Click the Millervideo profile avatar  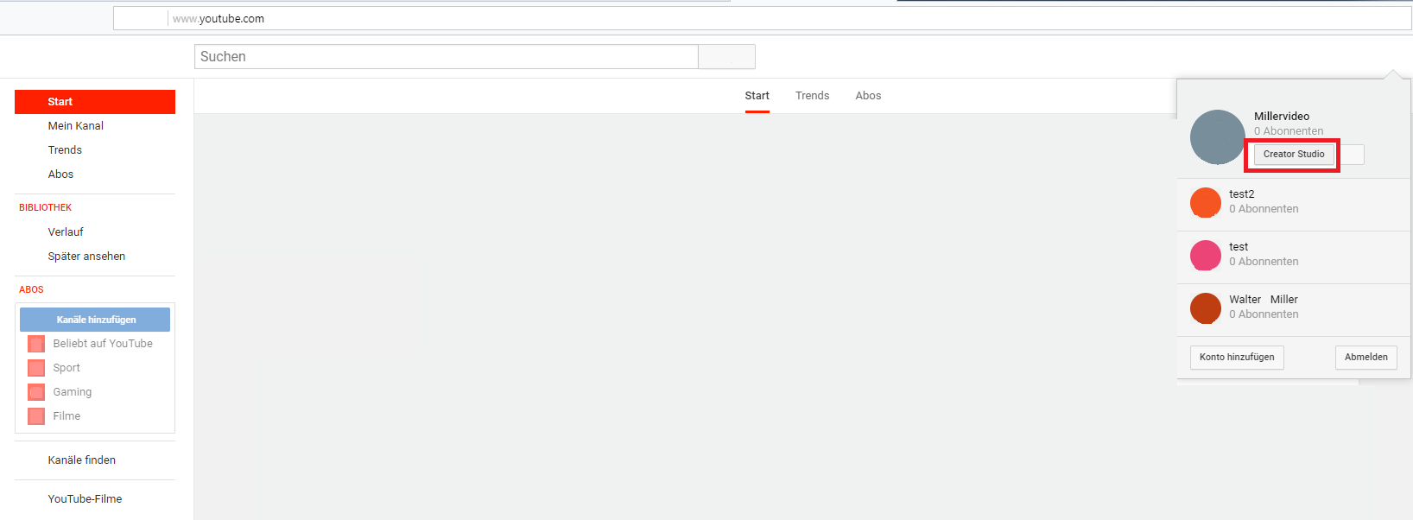click(1217, 137)
